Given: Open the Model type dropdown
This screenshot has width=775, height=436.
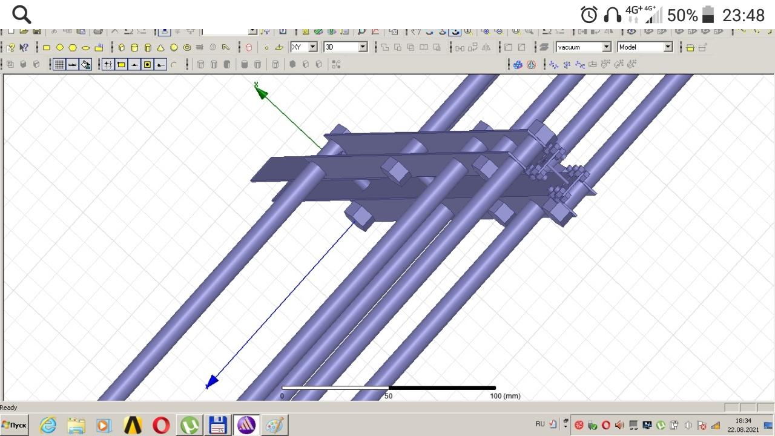Looking at the screenshot, I should pos(668,47).
